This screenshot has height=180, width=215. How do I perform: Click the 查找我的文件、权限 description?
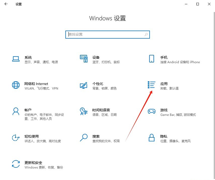[106, 141]
